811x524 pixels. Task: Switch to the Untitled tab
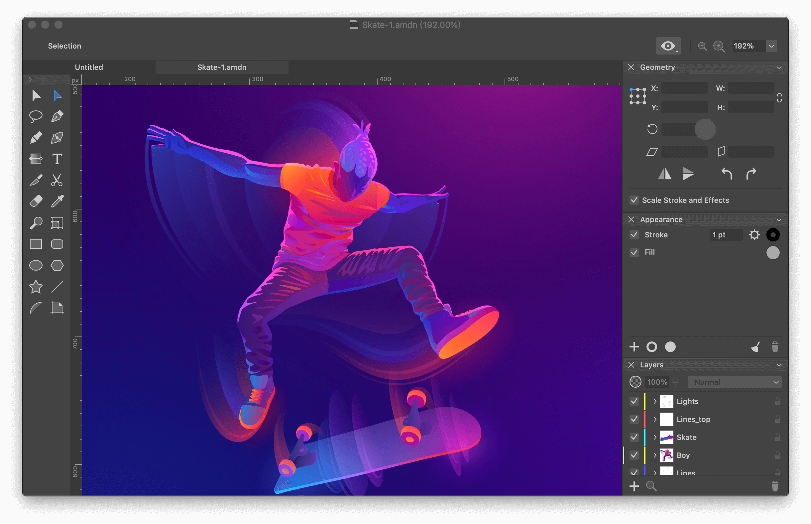click(89, 67)
